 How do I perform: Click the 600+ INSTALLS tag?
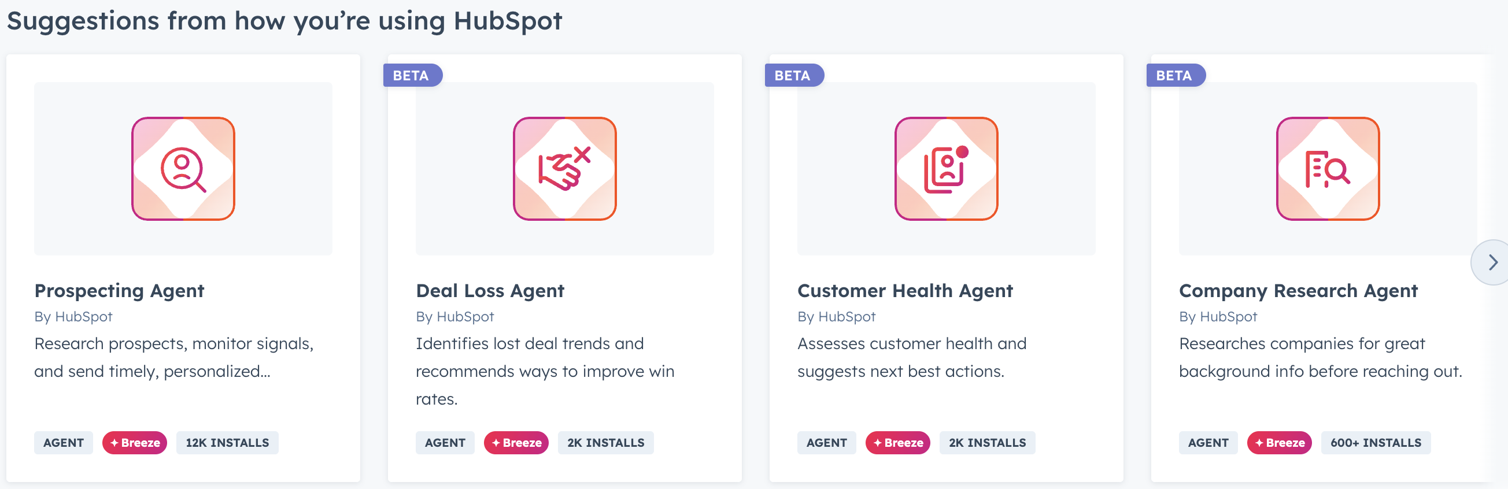(x=1375, y=443)
